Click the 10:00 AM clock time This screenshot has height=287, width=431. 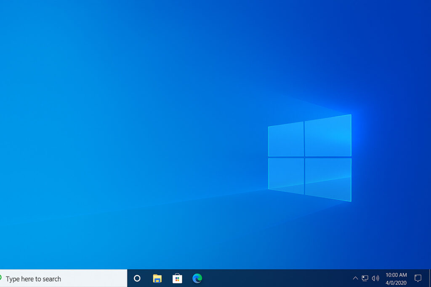pos(396,275)
